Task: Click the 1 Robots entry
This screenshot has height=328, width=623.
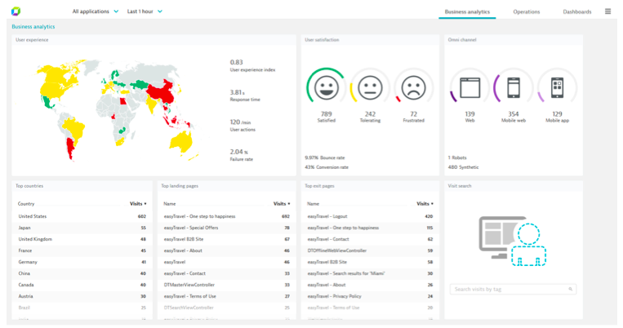Action: pyautogui.click(x=457, y=157)
